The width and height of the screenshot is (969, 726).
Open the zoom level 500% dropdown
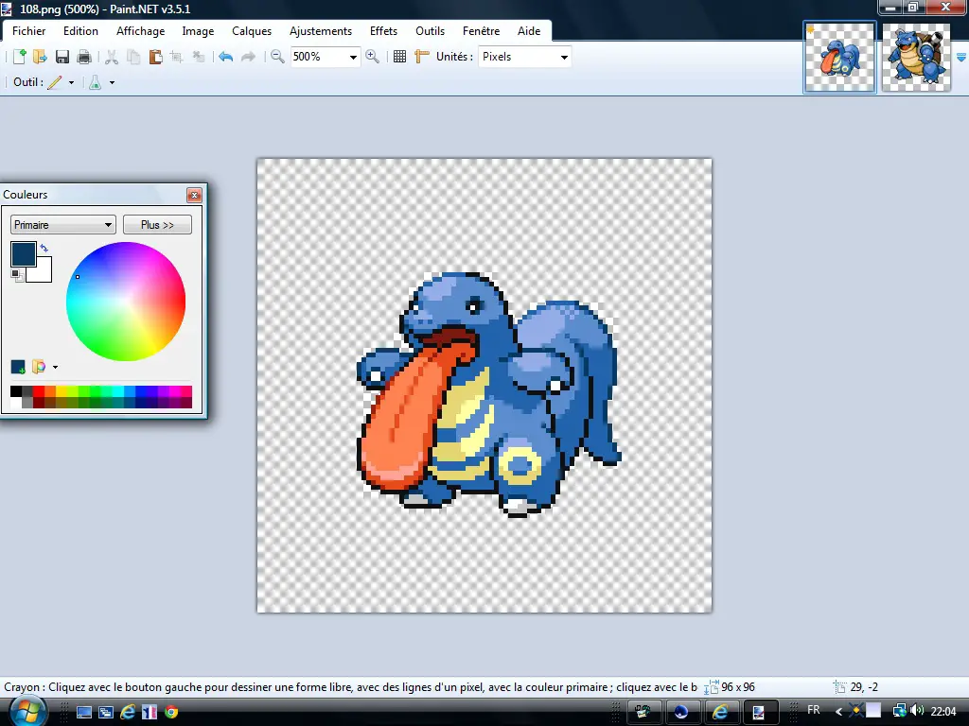[x=353, y=57]
